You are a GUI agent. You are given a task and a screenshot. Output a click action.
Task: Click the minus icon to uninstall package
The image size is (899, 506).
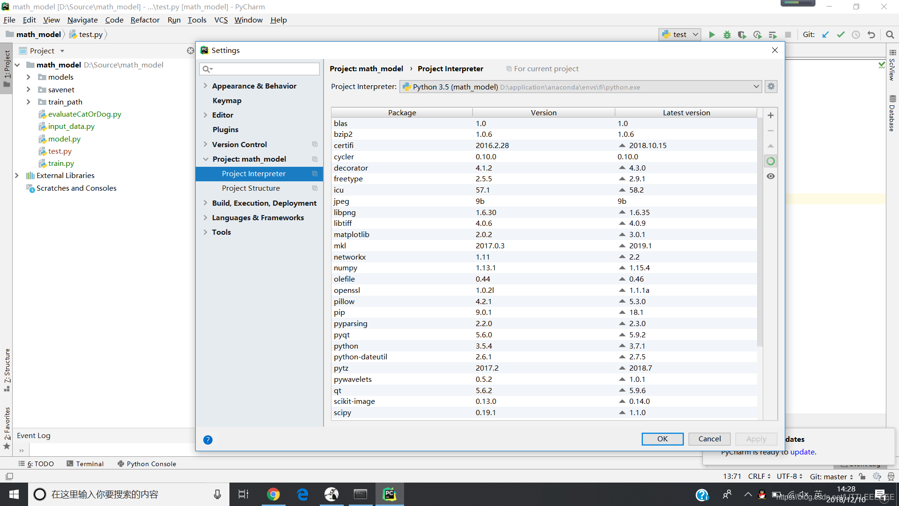click(x=771, y=131)
